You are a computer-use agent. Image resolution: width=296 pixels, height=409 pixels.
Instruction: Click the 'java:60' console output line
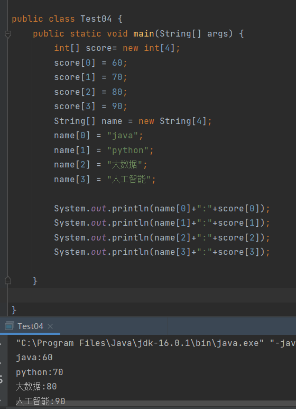click(34, 358)
